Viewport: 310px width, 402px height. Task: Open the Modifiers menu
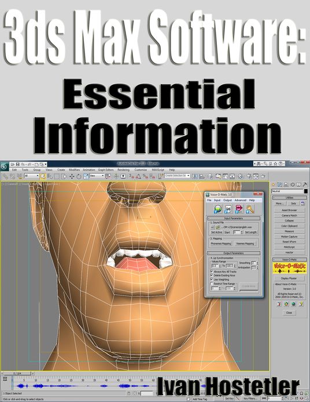(75, 169)
